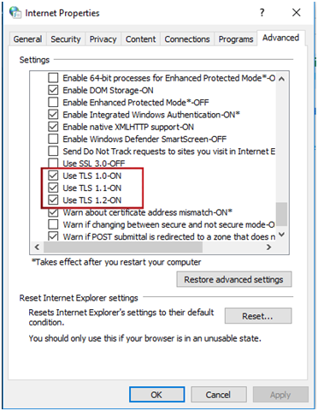Close the Internet Properties dialog
318x411 pixels.
coord(297,13)
